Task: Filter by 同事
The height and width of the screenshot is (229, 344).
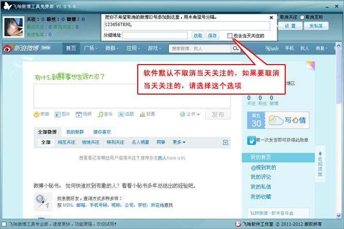Action: point(161,142)
